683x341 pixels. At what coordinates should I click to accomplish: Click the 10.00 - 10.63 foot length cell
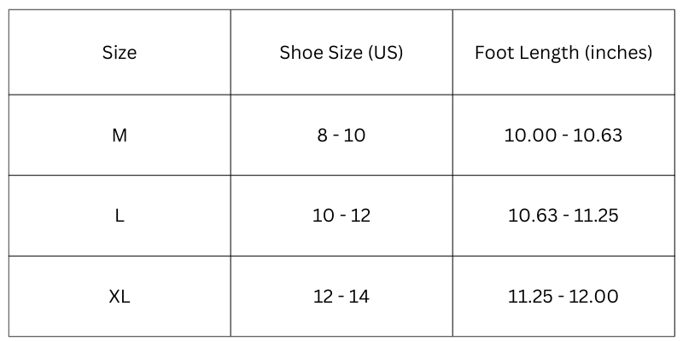pyautogui.click(x=563, y=135)
